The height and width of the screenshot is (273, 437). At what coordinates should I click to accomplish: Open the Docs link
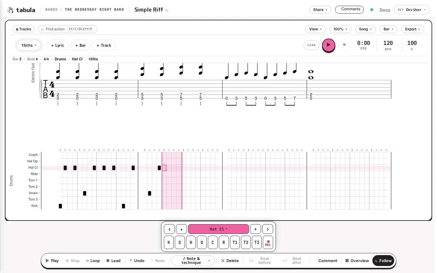(385, 10)
